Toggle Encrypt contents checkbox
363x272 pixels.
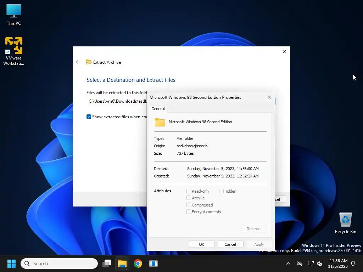click(x=189, y=212)
